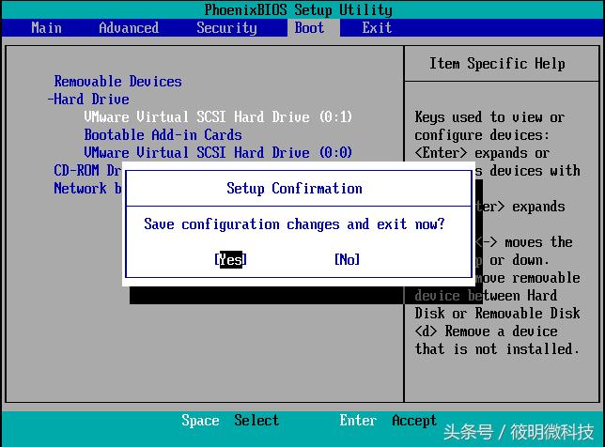
Task: Click 'Keys used to view or' help line
Action: point(489,116)
